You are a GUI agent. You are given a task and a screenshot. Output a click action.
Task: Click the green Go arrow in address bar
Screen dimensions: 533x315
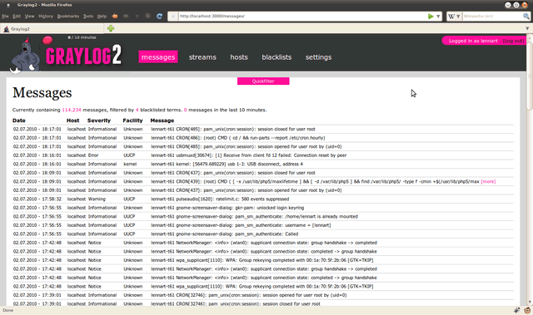coord(431,17)
